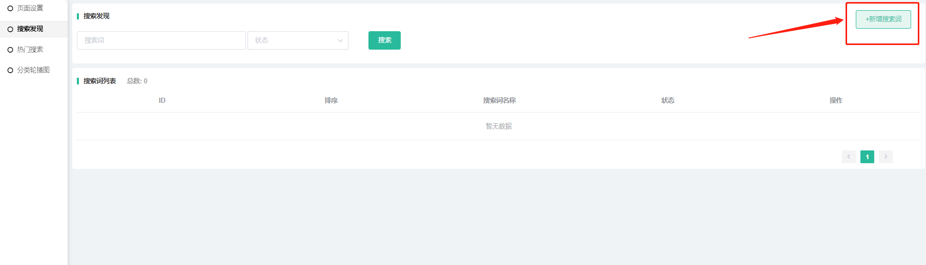This screenshot has width=926, height=265.
Task: Click the circle icon beside 热门搜索
Action: [x=10, y=50]
